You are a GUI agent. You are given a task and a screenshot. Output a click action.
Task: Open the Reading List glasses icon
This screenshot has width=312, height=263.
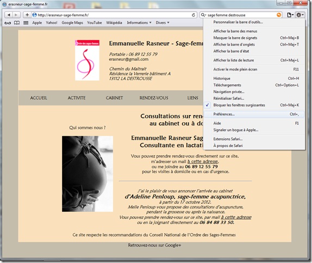click(8, 23)
